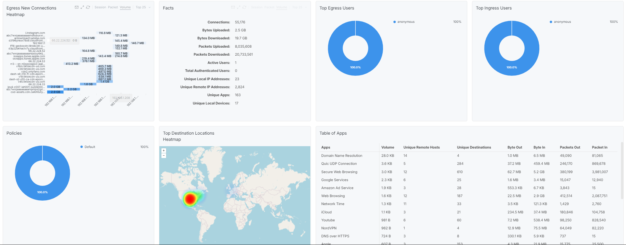This screenshot has width=626, height=245.
Task: Click the 2.9 GB heatmap cell
Action: tap(55, 92)
